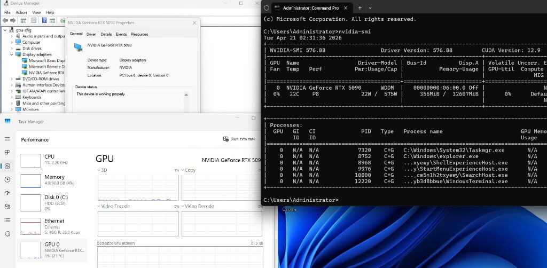
Task: Expand DVD/CD-ROM drives node
Action: [12, 79]
